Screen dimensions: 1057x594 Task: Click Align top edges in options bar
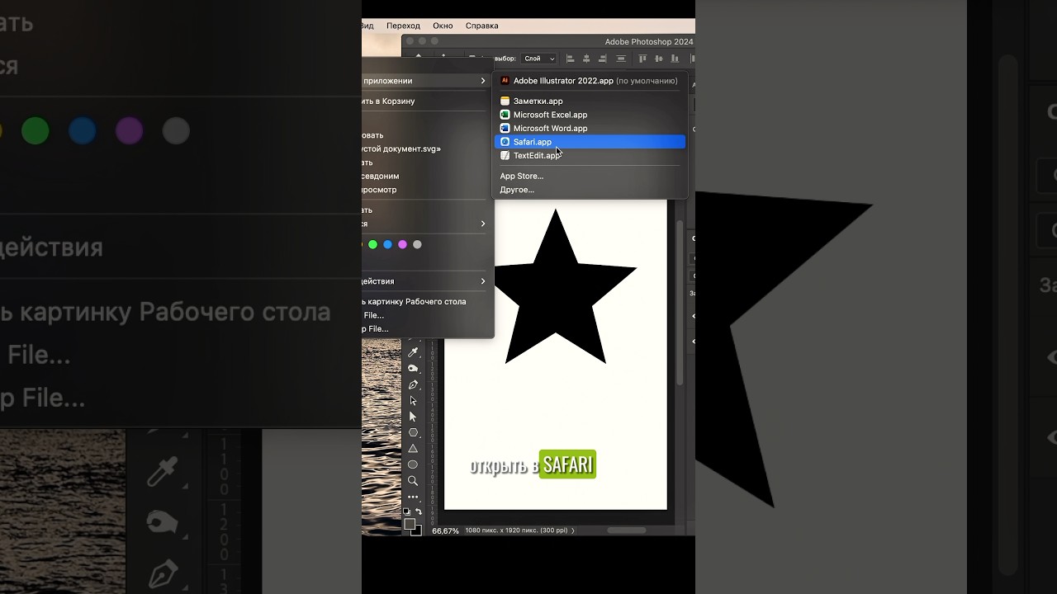pos(643,59)
